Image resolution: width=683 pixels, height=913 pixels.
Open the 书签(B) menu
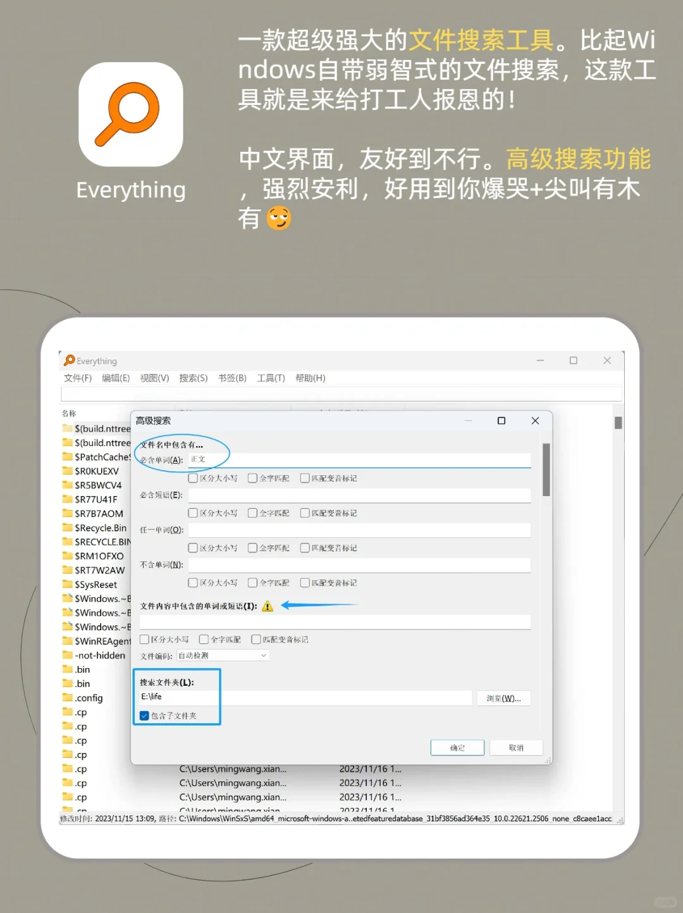coord(232,378)
